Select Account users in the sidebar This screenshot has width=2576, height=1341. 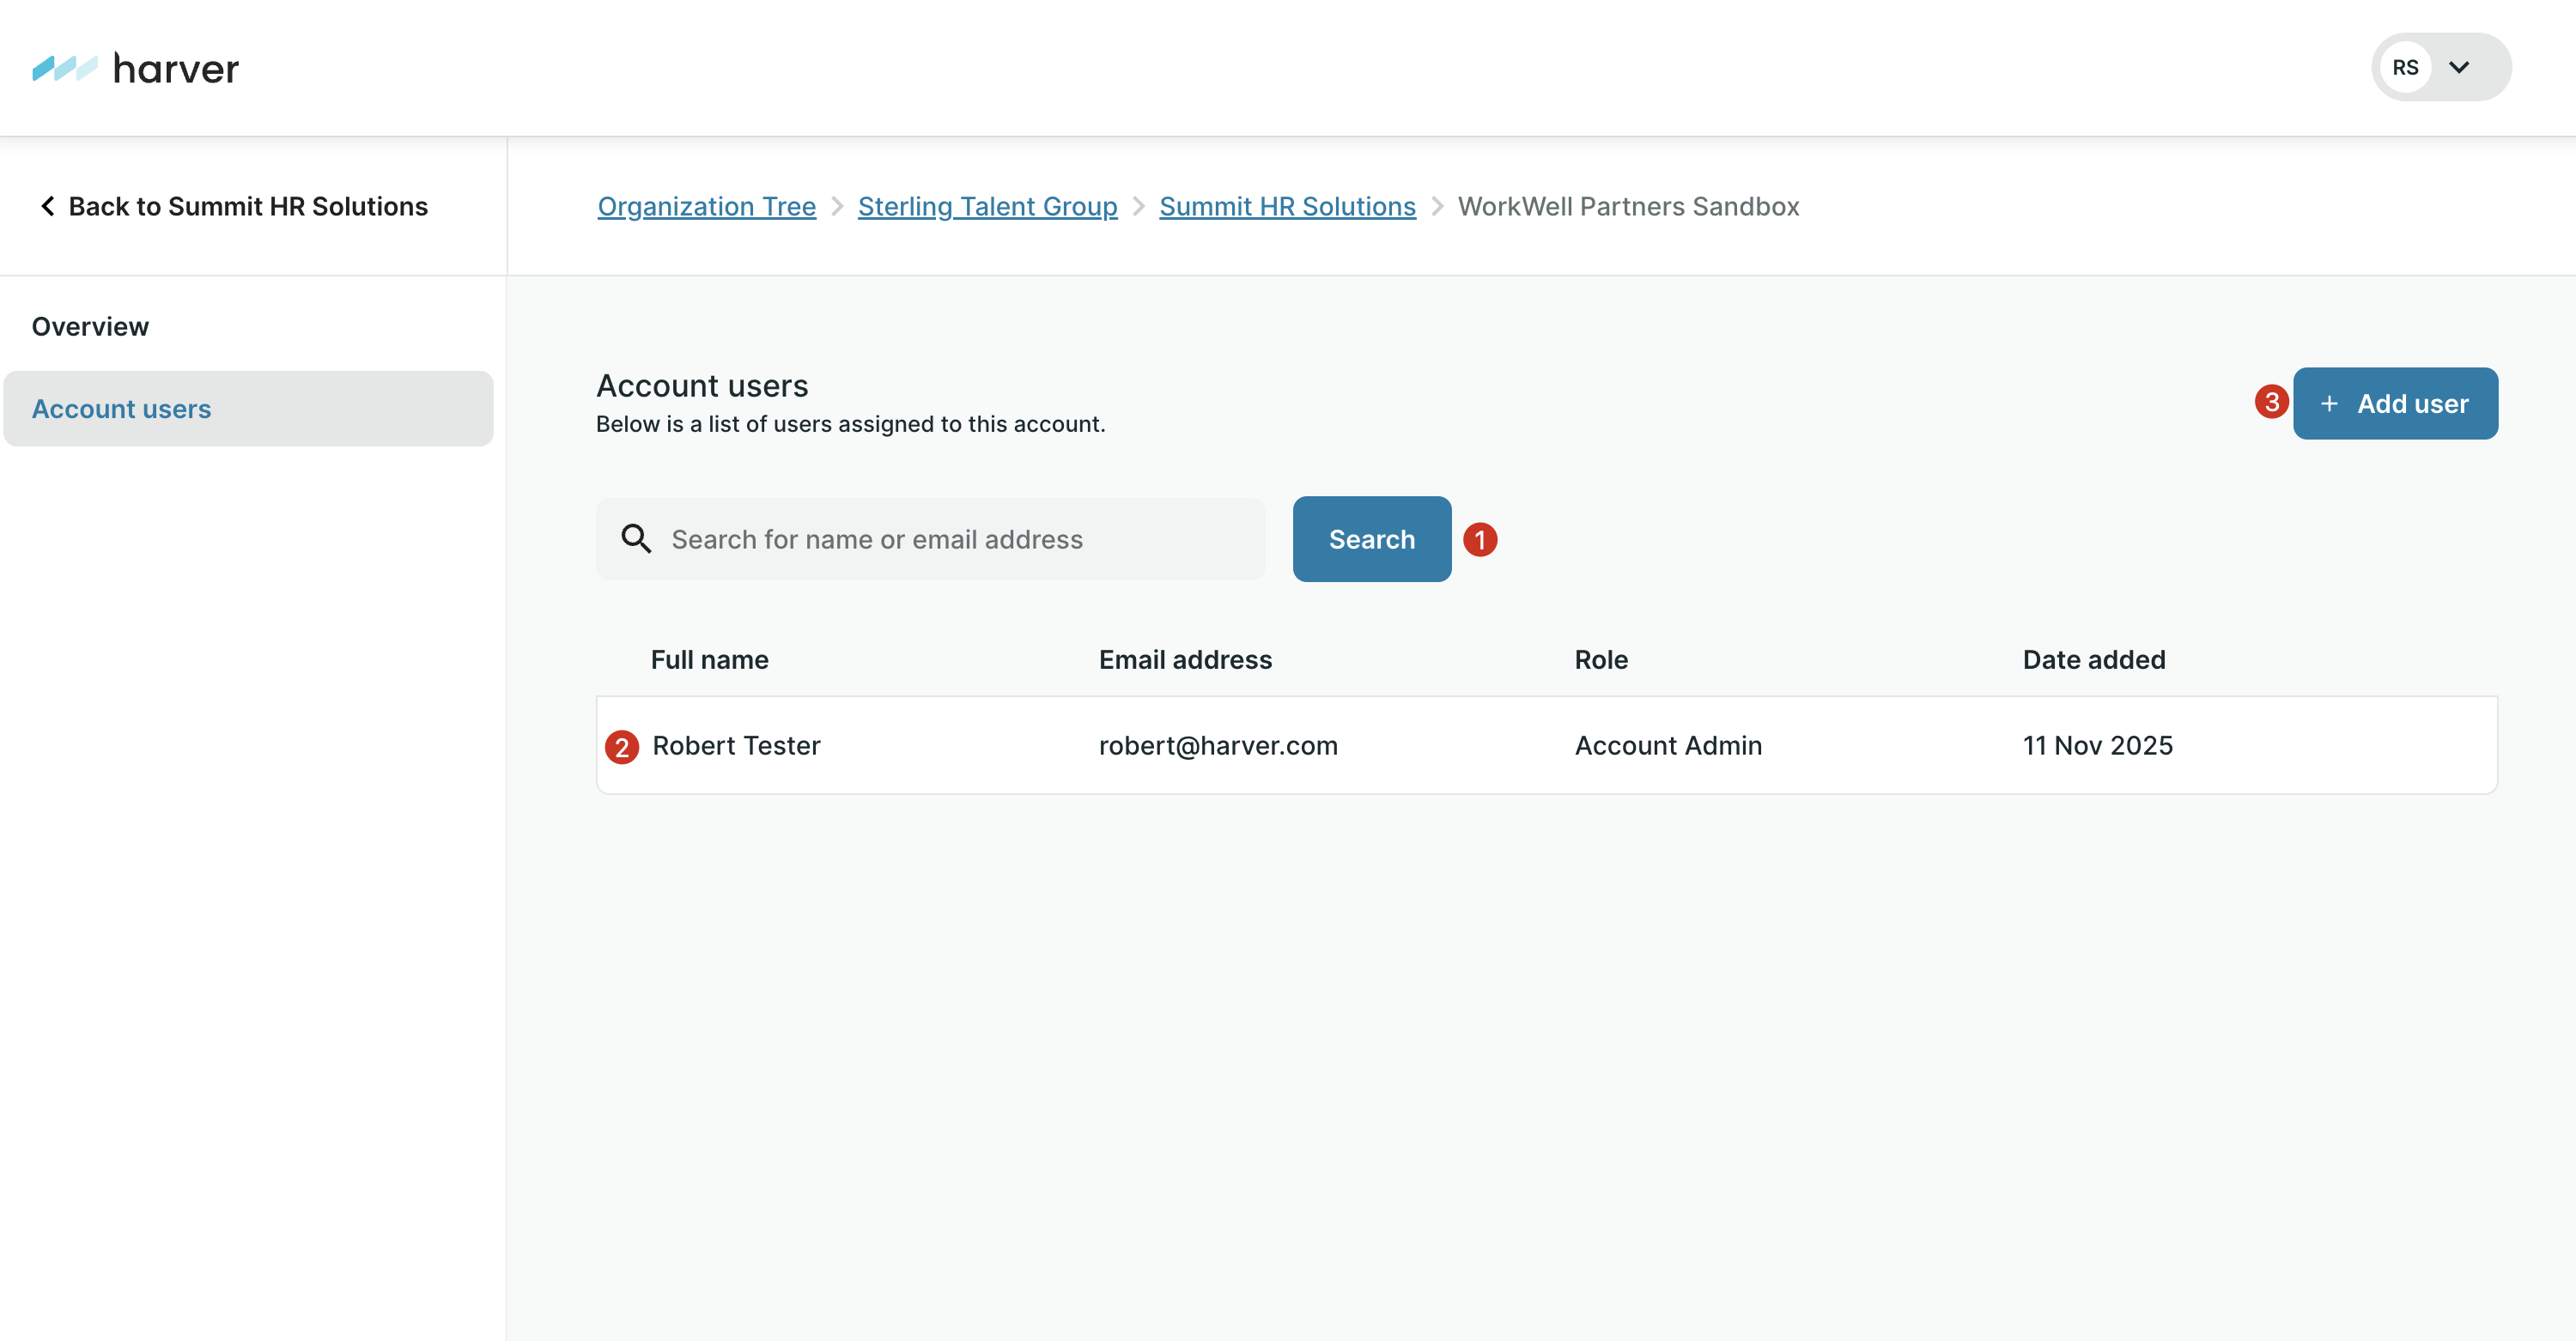click(x=121, y=409)
